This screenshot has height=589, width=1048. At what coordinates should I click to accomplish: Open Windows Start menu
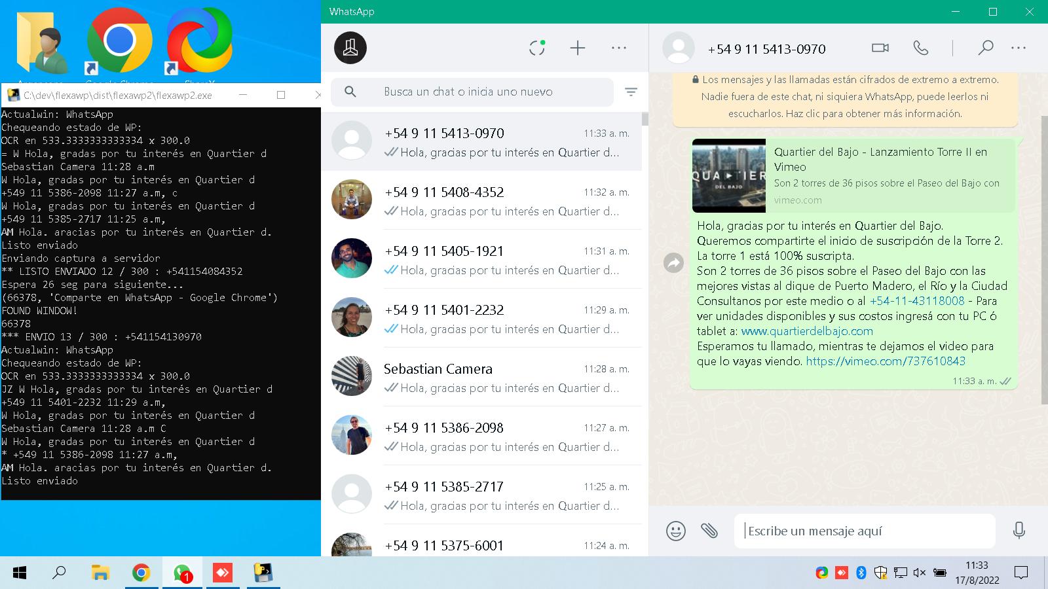click(x=20, y=573)
